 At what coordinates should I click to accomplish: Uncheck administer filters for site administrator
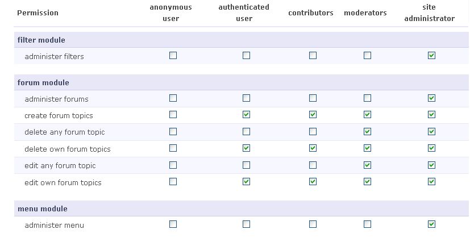coord(431,56)
